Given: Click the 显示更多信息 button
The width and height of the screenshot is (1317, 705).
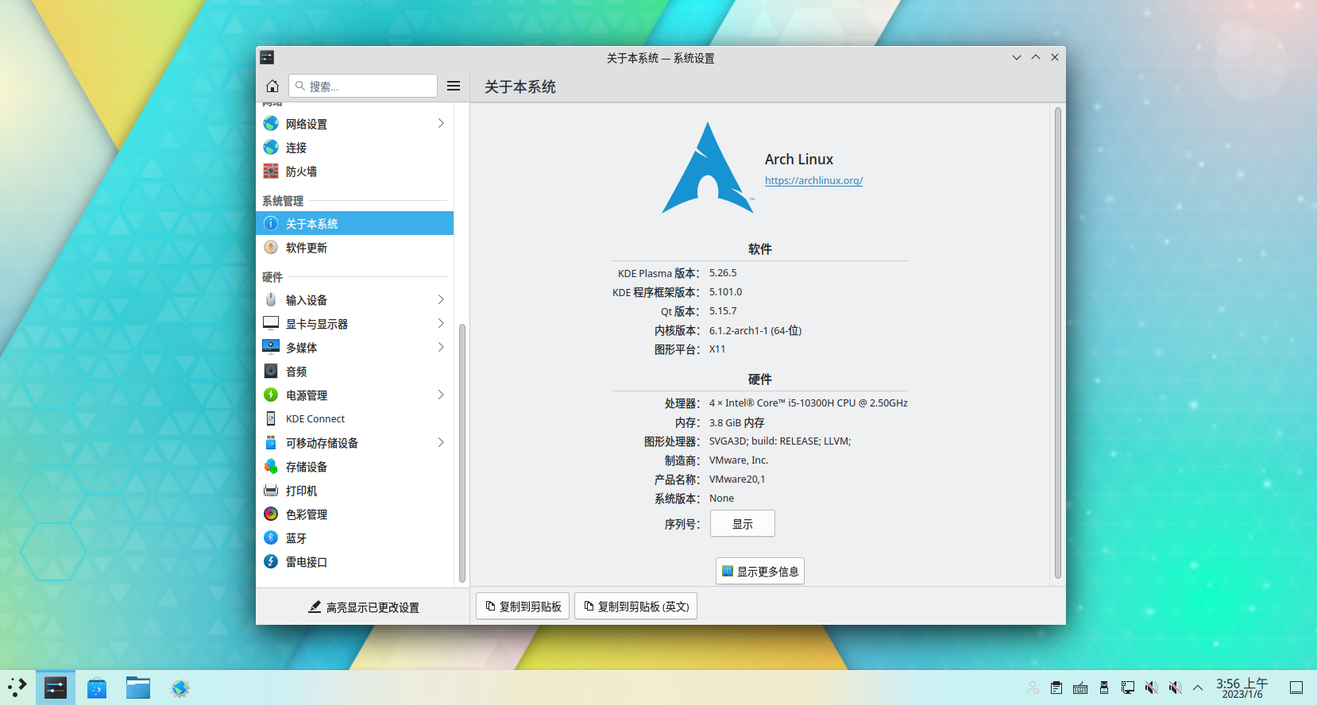Looking at the screenshot, I should click(760, 572).
